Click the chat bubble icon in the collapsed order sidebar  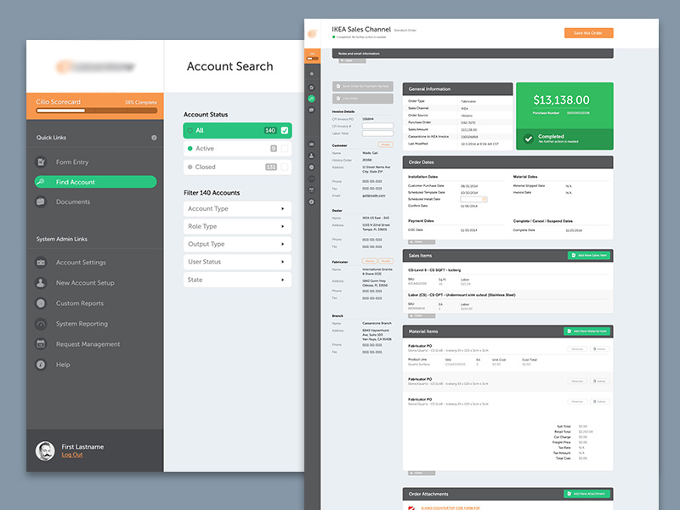click(311, 110)
